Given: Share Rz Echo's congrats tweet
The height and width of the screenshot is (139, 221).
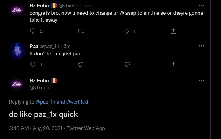Looking at the screenshot, I should [x=173, y=31].
